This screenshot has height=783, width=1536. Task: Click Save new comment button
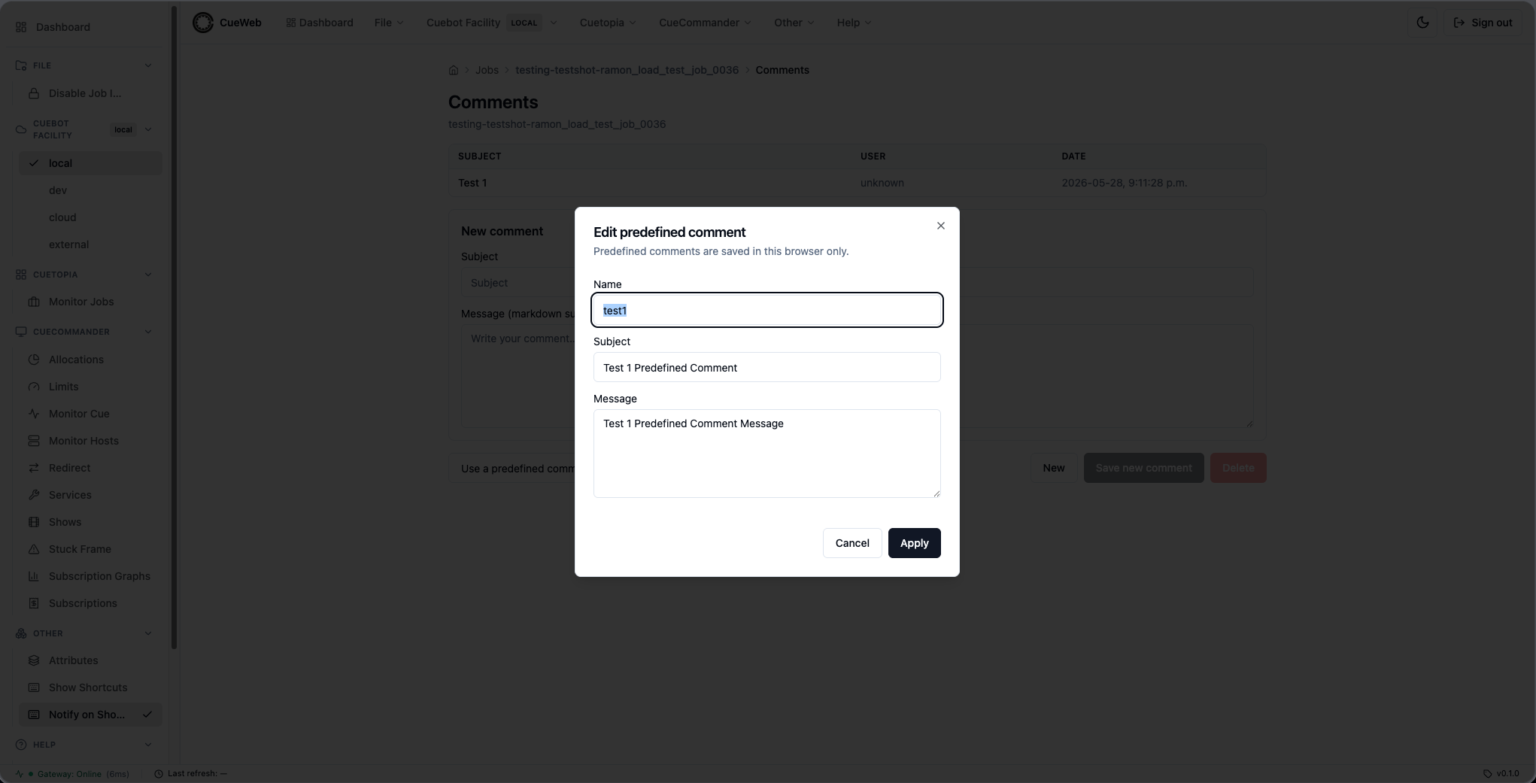[1143, 468]
